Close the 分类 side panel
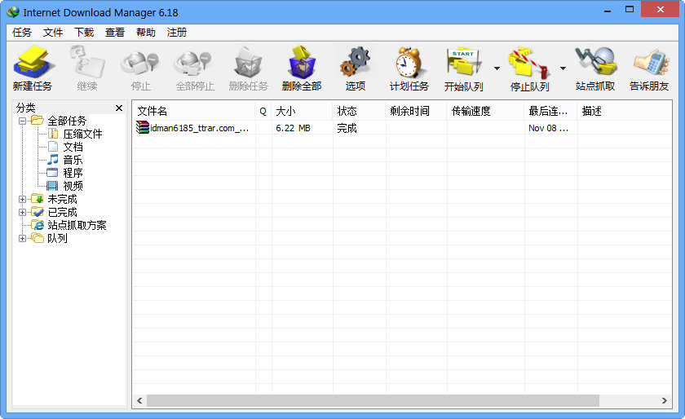This screenshot has height=419, width=685. pyautogui.click(x=119, y=108)
